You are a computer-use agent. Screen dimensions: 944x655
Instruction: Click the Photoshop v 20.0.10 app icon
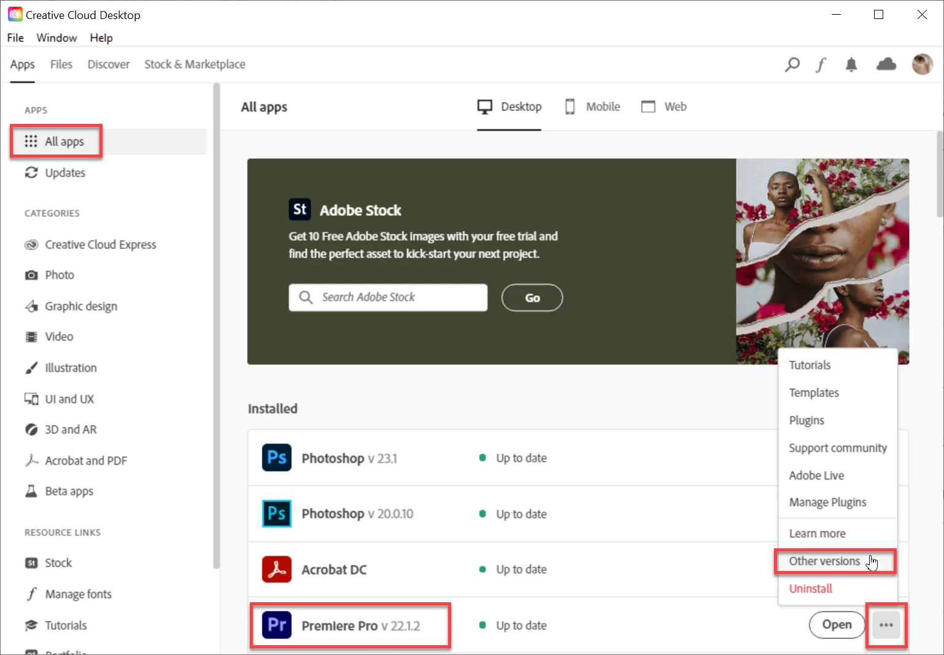click(277, 513)
